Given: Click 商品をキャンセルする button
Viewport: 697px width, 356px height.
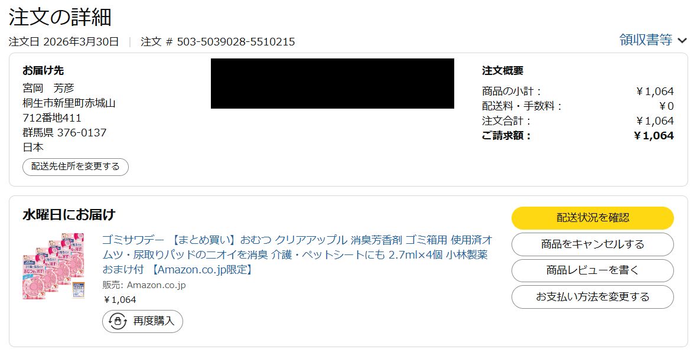Looking at the screenshot, I should point(592,244).
